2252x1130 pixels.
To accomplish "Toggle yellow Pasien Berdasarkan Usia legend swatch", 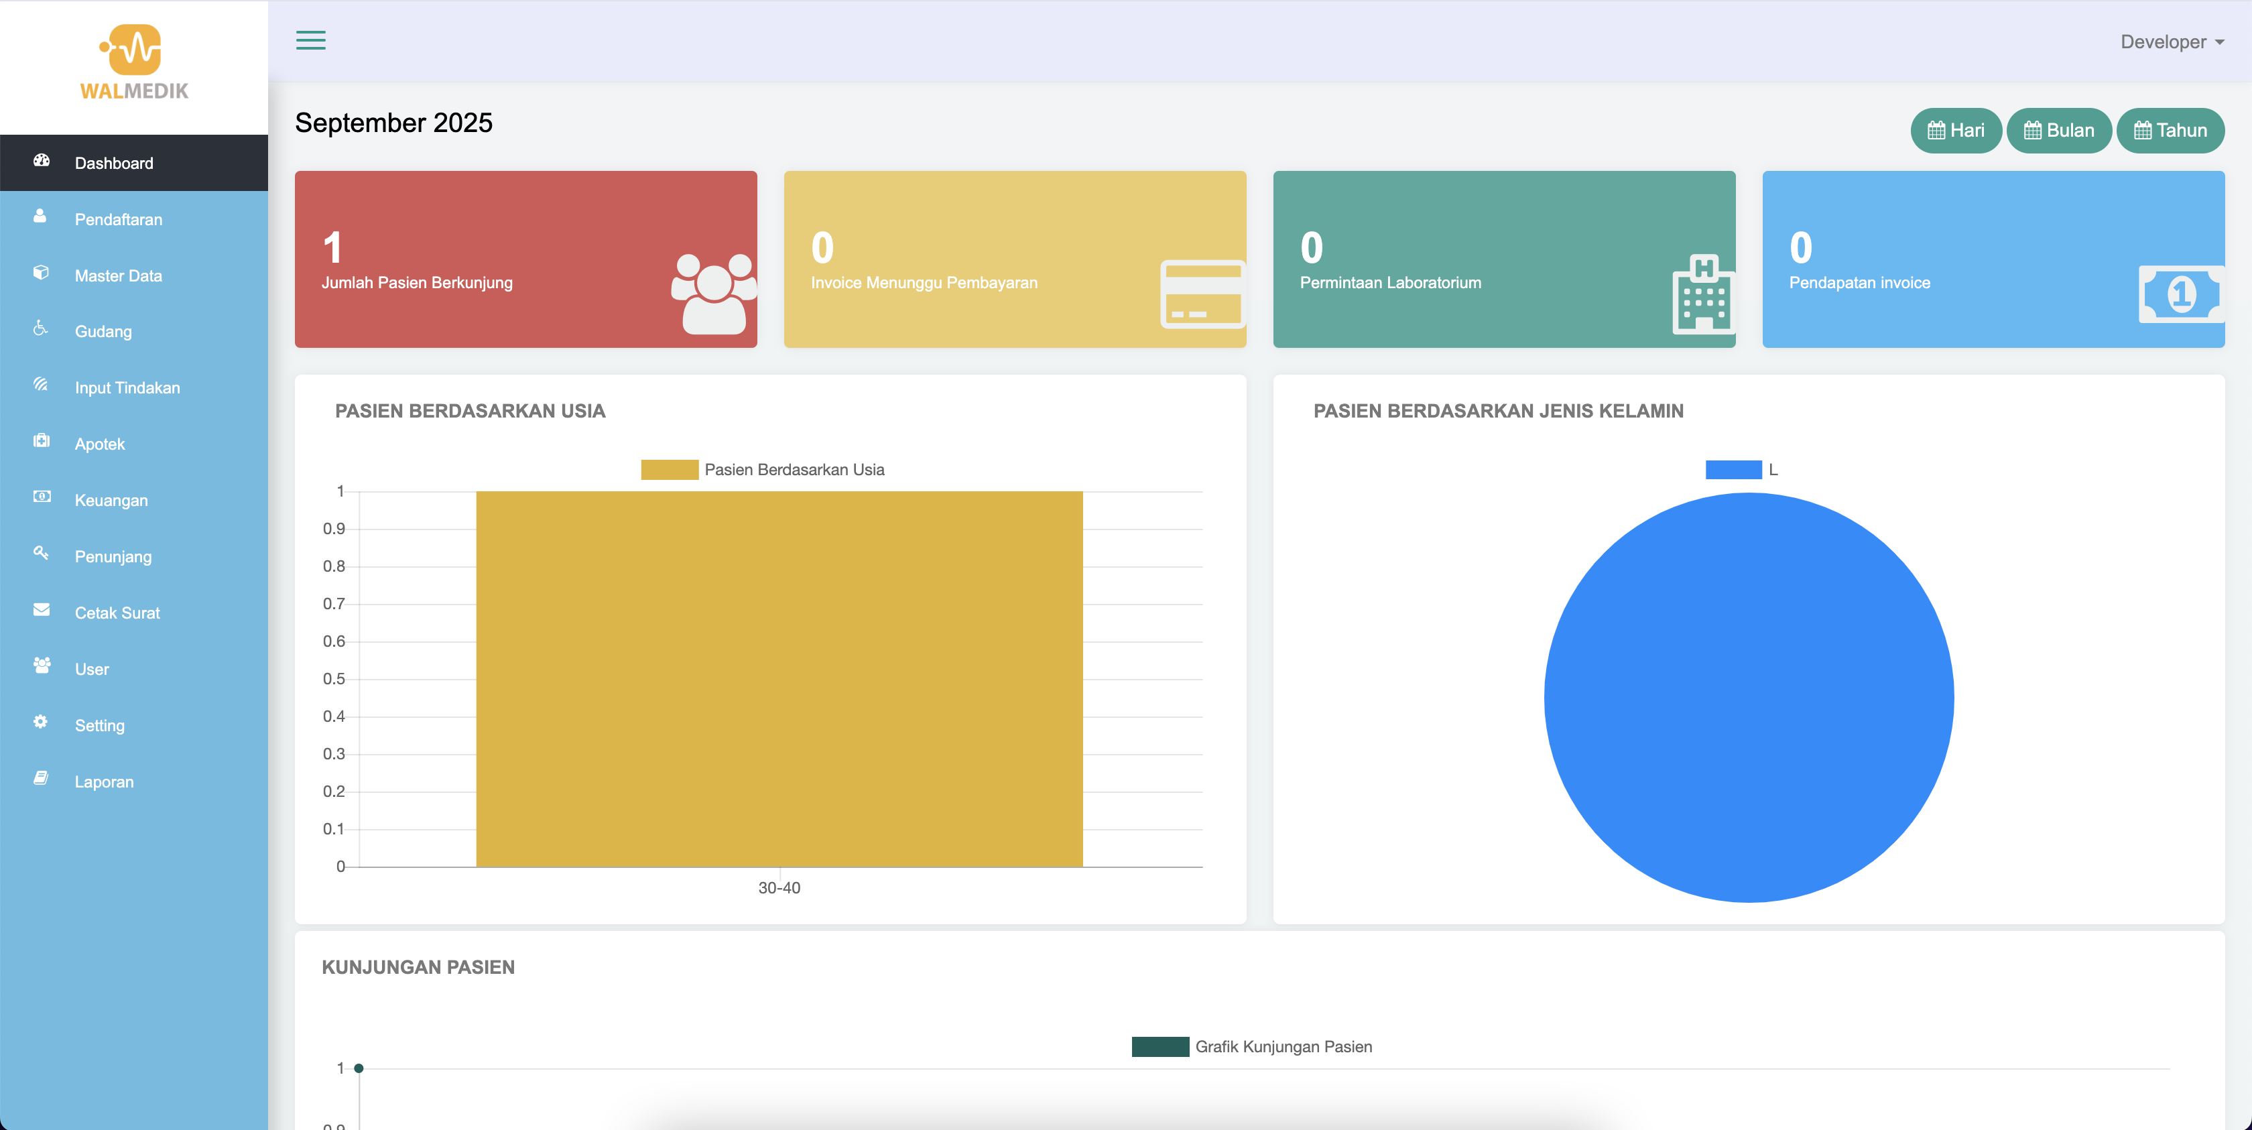I will pos(669,469).
